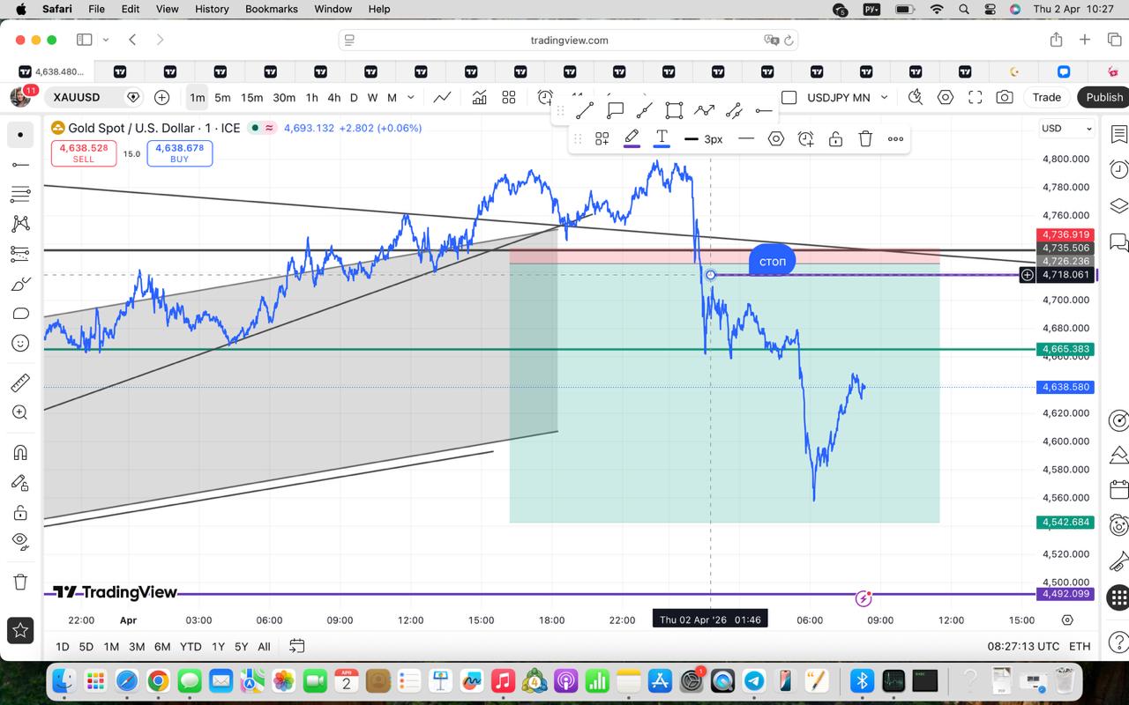The height and width of the screenshot is (705, 1129).
Task: Toggle the hide all drawings eye
Action: click(20, 540)
